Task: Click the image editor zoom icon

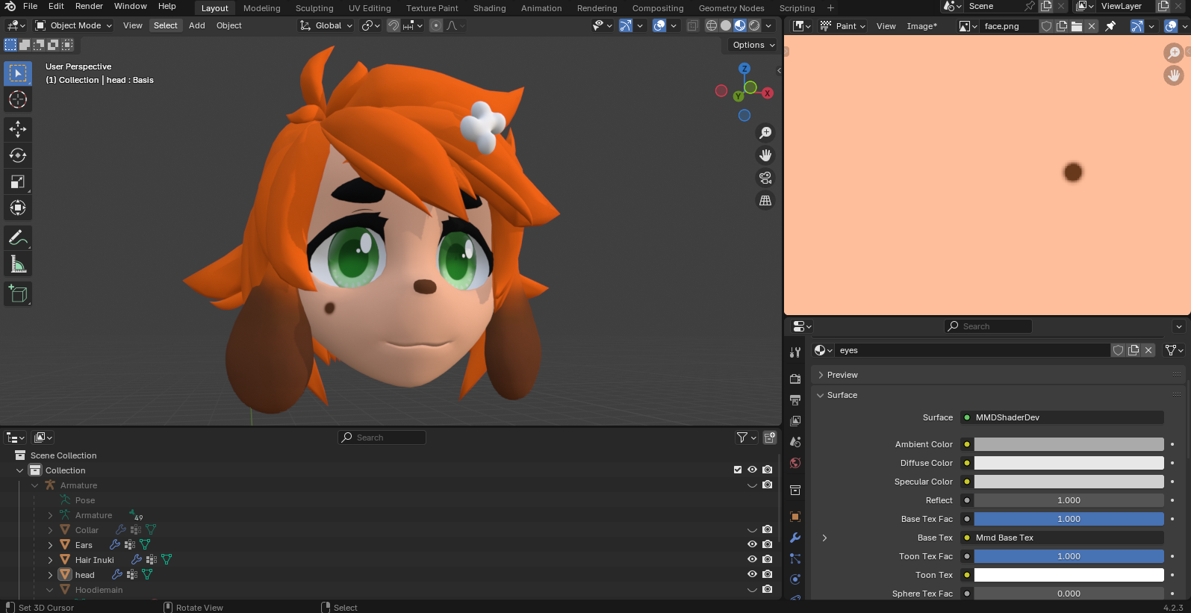Action: click(x=1174, y=52)
